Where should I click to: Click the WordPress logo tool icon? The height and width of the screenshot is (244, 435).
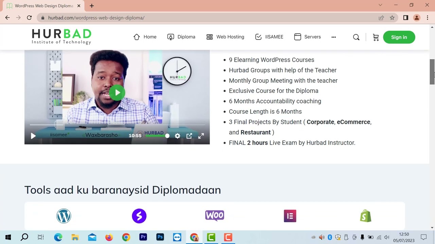point(64,216)
